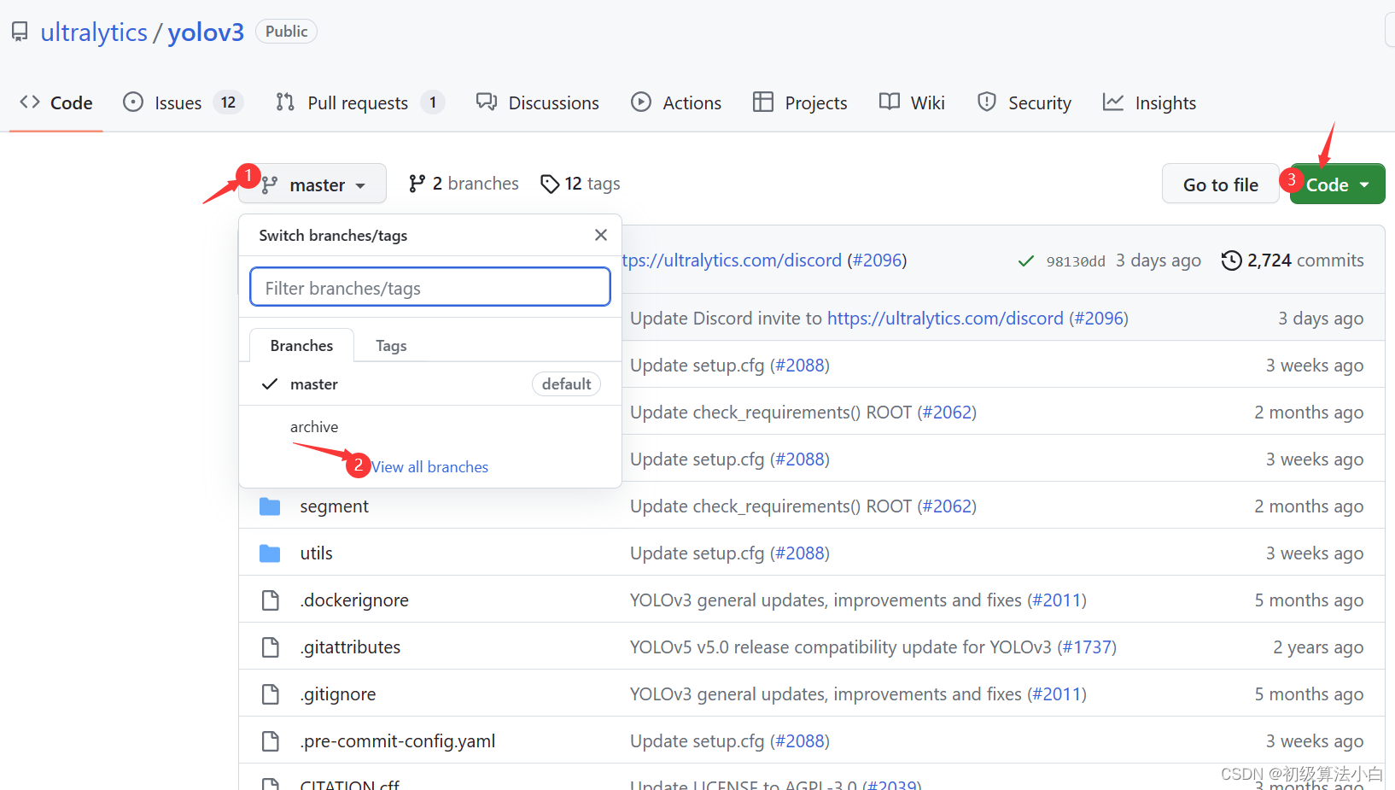Open the Pull requests tab
This screenshot has width=1395, height=790.
[359, 103]
